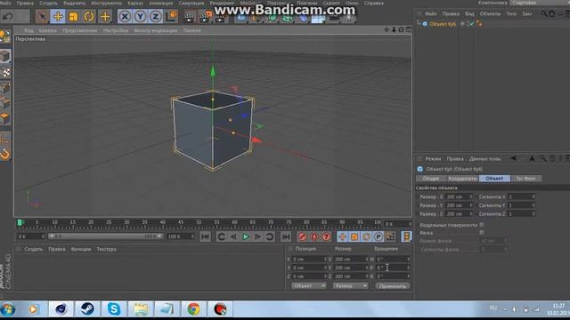Open the viewport Камеры menu
570x320 pixels.
47,30
